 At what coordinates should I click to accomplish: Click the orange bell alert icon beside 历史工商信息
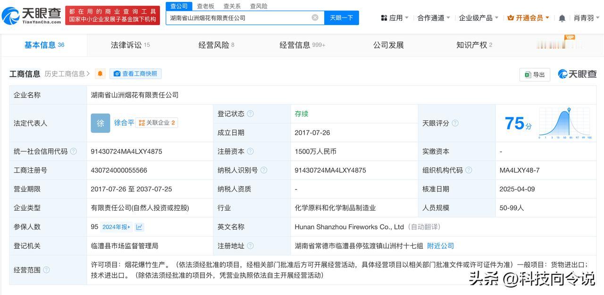point(100,74)
